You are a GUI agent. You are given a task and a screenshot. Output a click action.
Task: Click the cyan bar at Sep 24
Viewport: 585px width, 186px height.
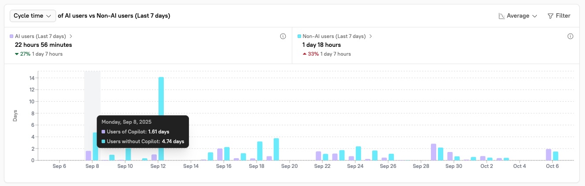pyautogui.click(x=359, y=153)
